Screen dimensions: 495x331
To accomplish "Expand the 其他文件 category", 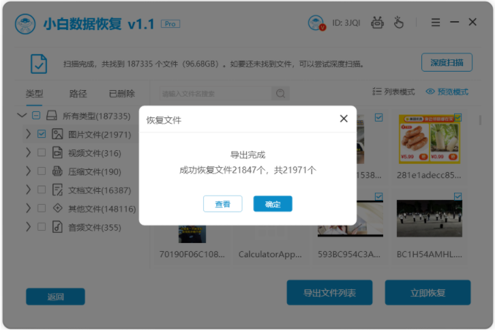I will 28,208.
